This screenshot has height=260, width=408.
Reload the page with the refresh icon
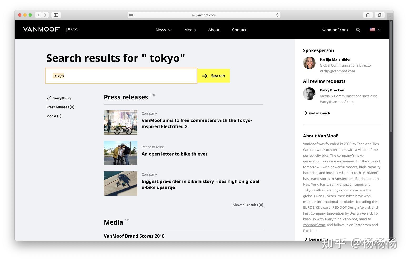click(277, 15)
